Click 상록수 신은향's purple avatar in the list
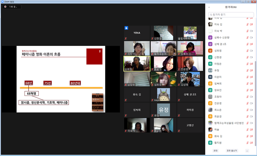Viewport: 257px width, 156px height. coord(210,37)
